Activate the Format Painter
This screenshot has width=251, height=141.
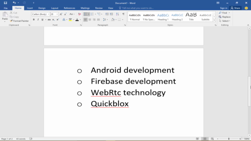19,21
